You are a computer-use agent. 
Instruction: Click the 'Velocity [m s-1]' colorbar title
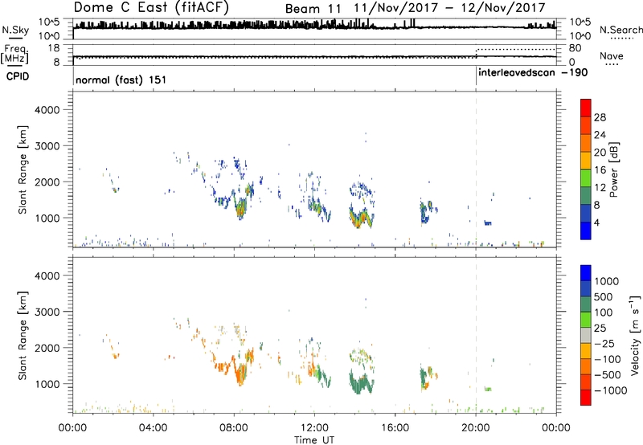pos(635,335)
